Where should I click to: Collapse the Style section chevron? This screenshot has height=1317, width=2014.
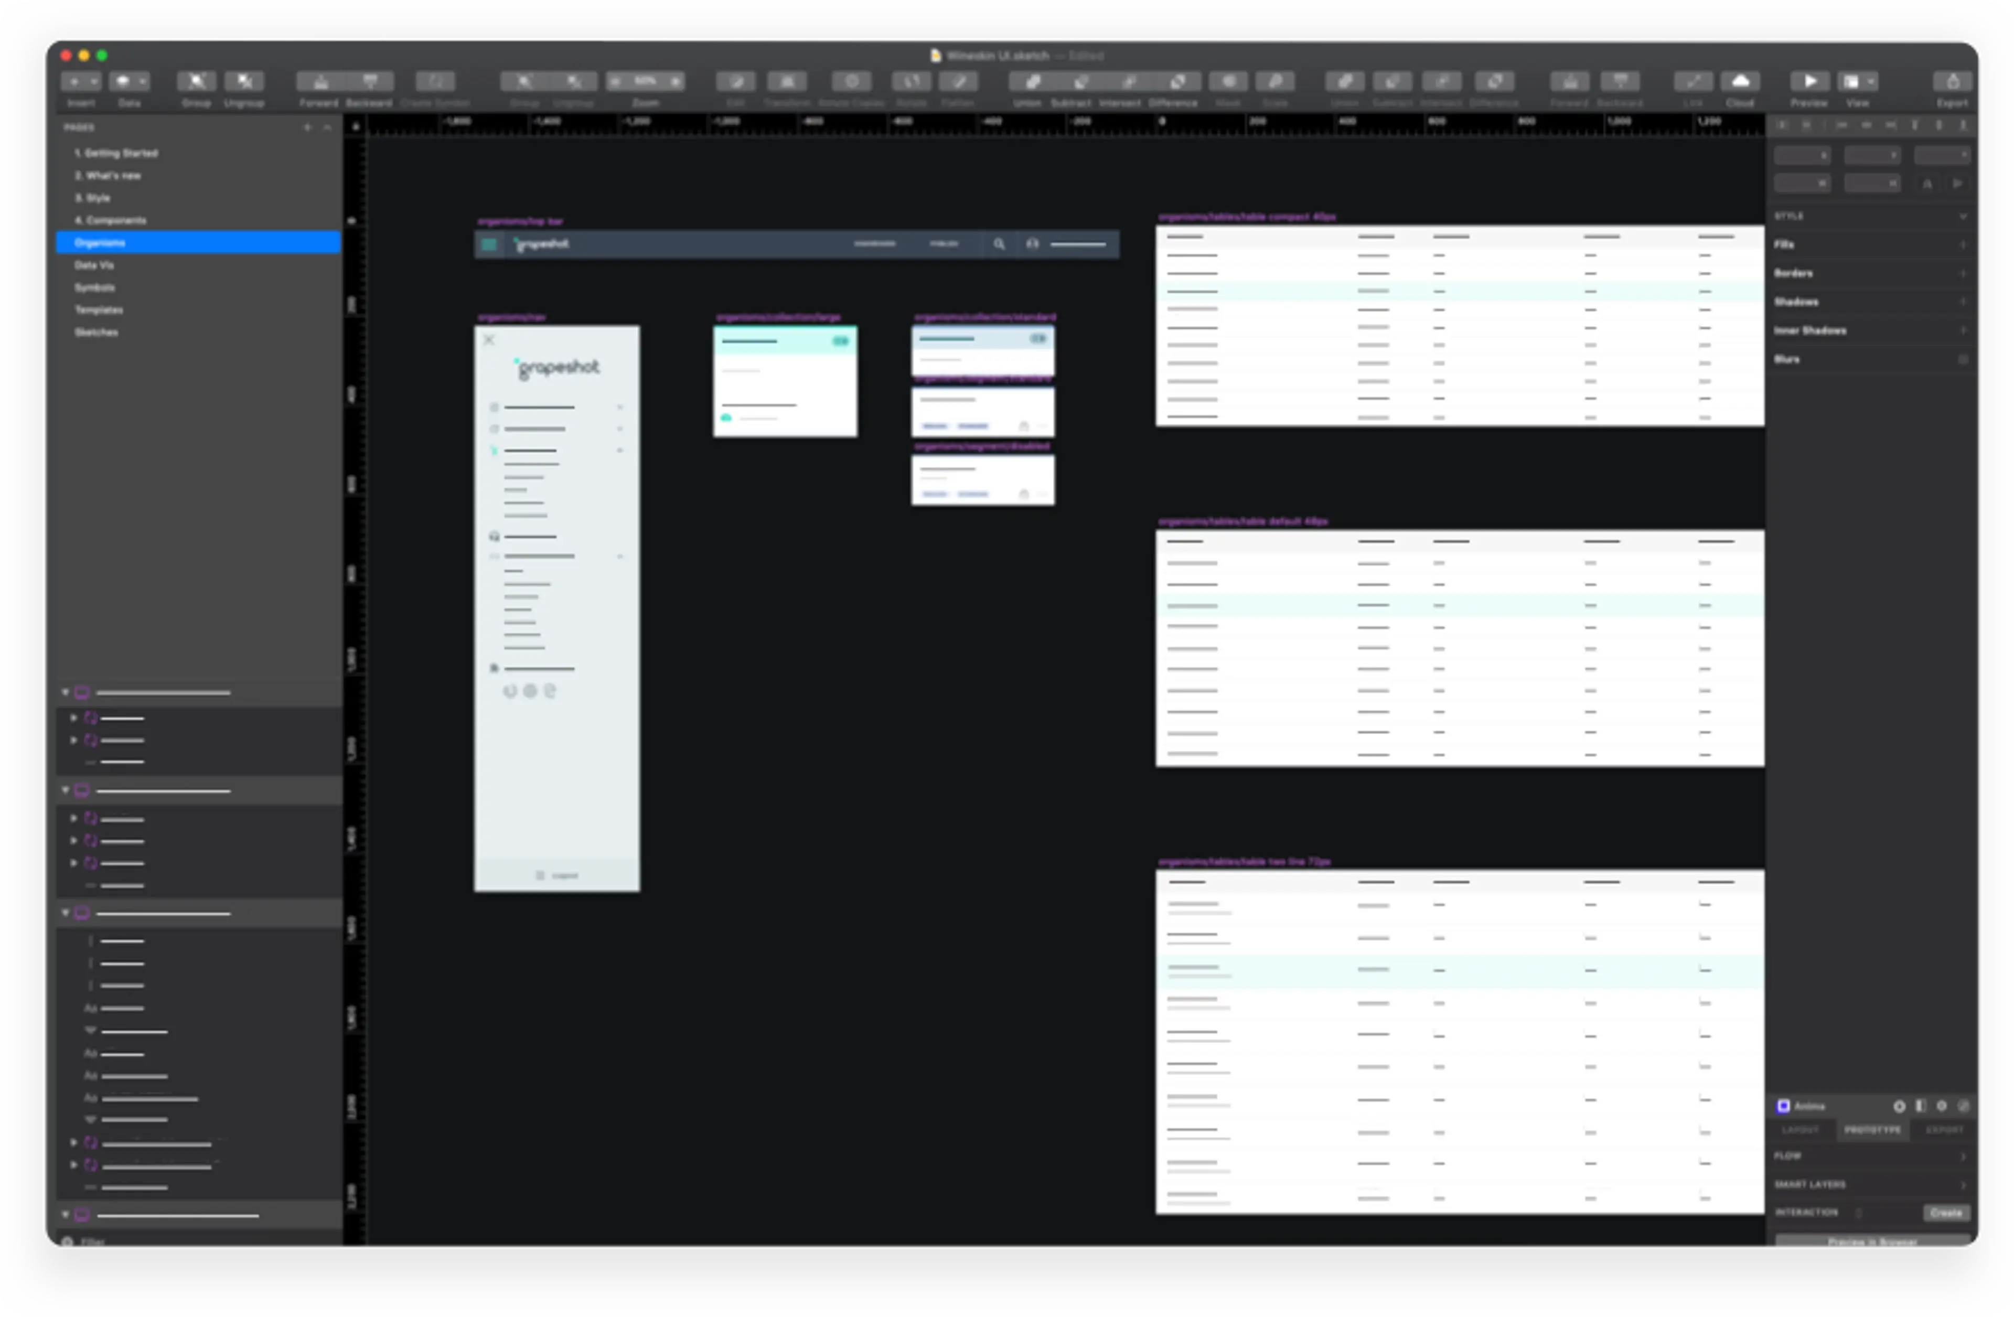coord(1963,216)
